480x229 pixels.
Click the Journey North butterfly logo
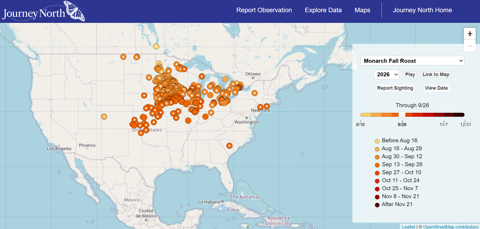point(44,11)
